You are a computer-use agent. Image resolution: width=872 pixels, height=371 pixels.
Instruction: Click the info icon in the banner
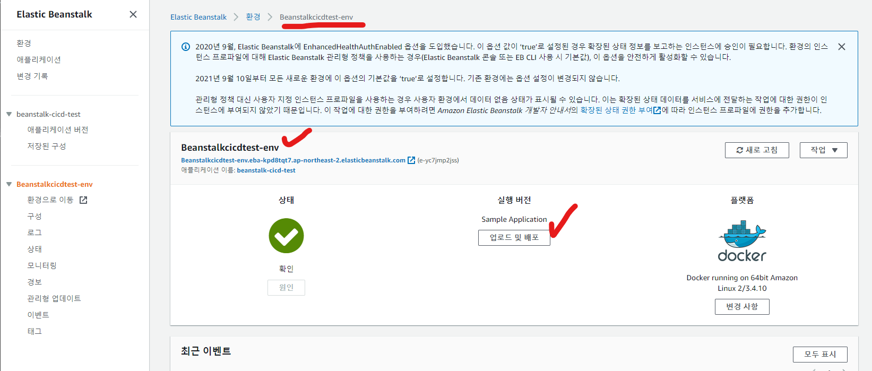[x=186, y=47]
